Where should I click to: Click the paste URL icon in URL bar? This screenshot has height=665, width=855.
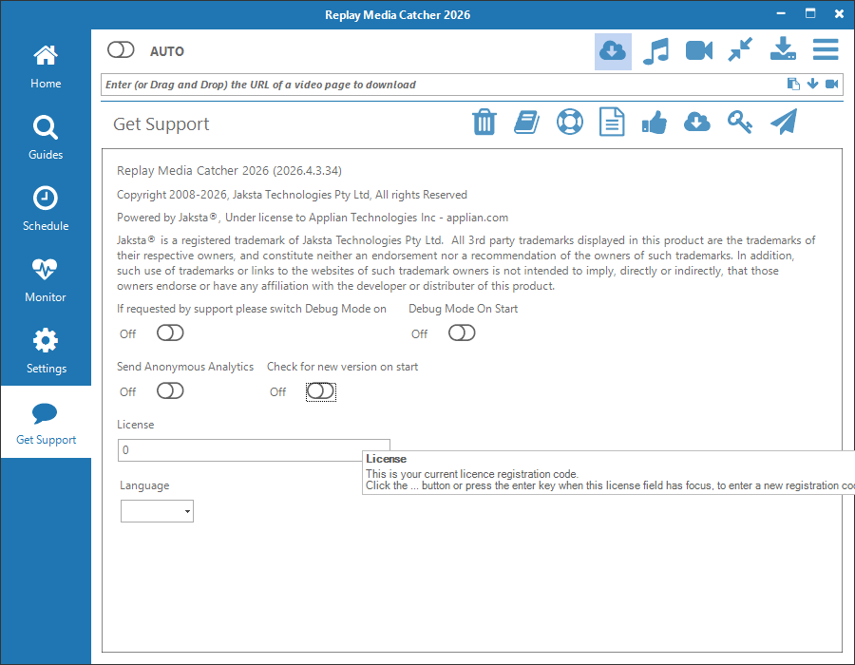793,84
